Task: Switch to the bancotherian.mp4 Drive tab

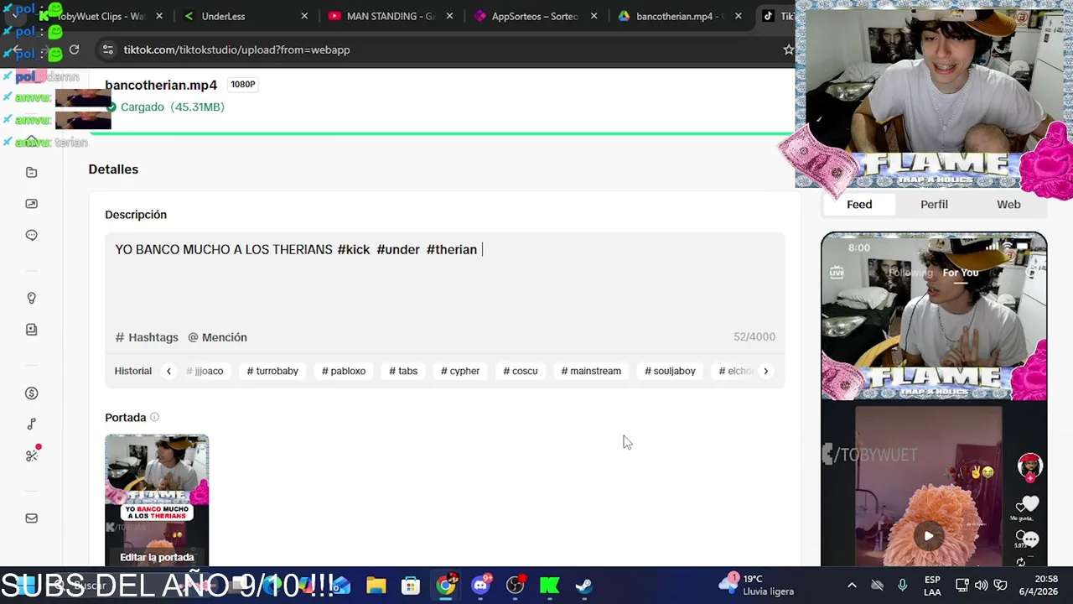Action: pyautogui.click(x=679, y=16)
